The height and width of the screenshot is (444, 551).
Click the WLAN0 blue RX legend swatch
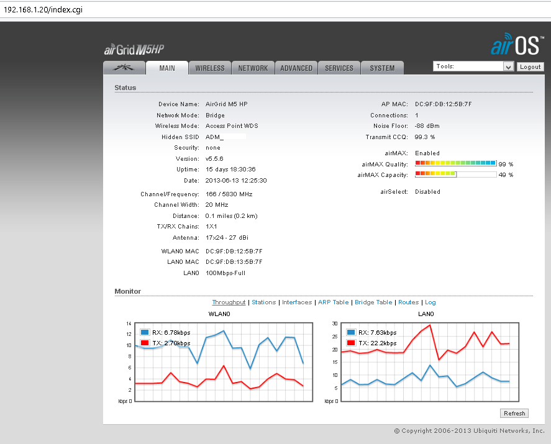click(x=144, y=332)
